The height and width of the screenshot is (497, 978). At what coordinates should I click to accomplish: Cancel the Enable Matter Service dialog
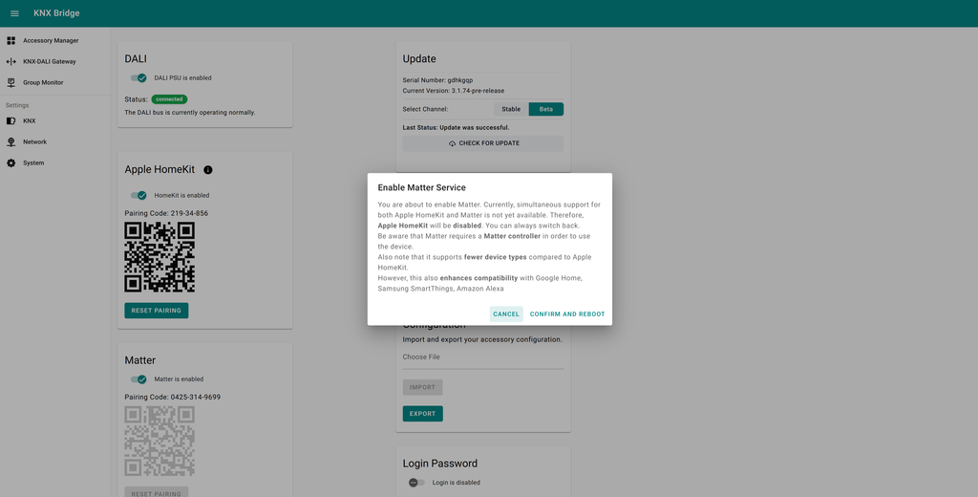506,314
